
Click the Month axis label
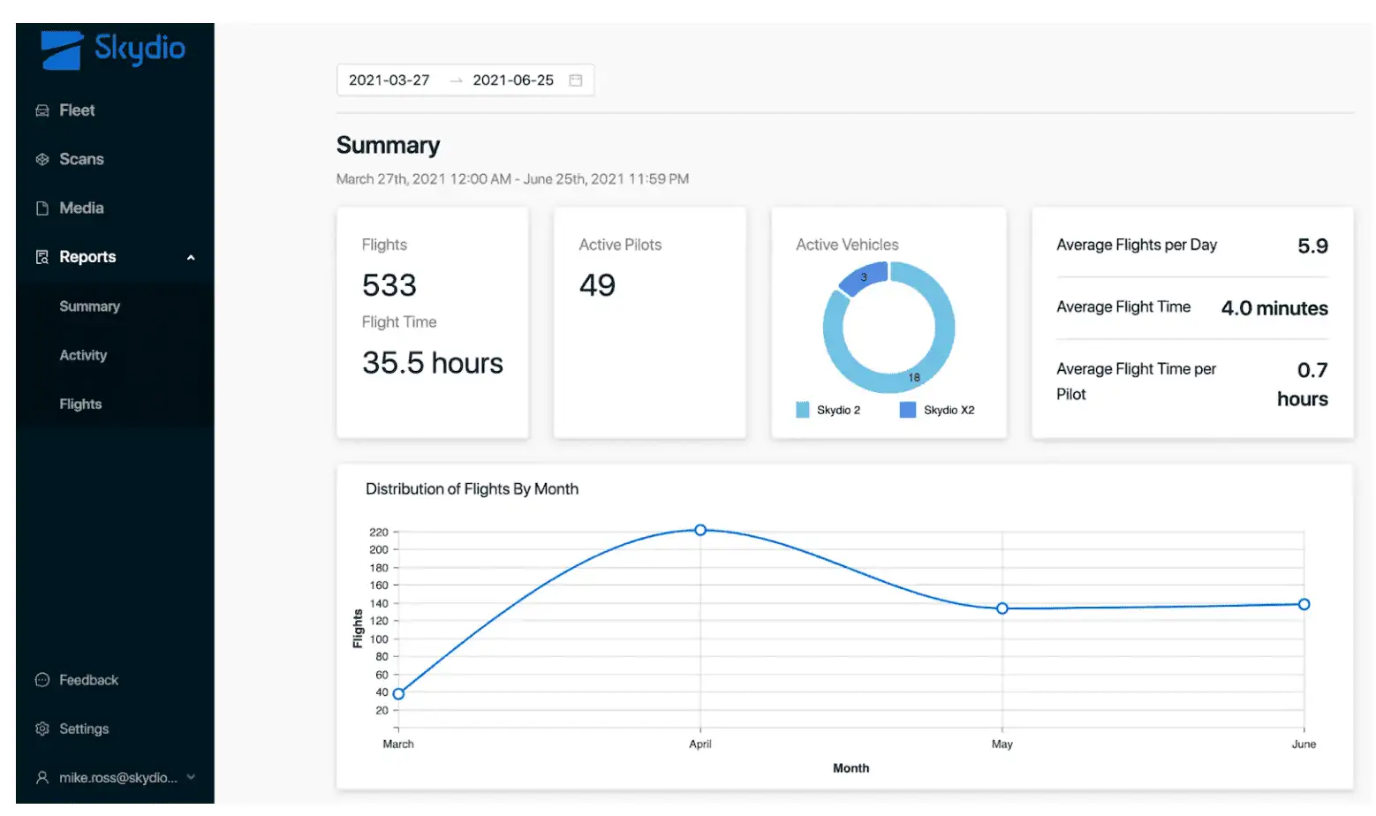[851, 768]
